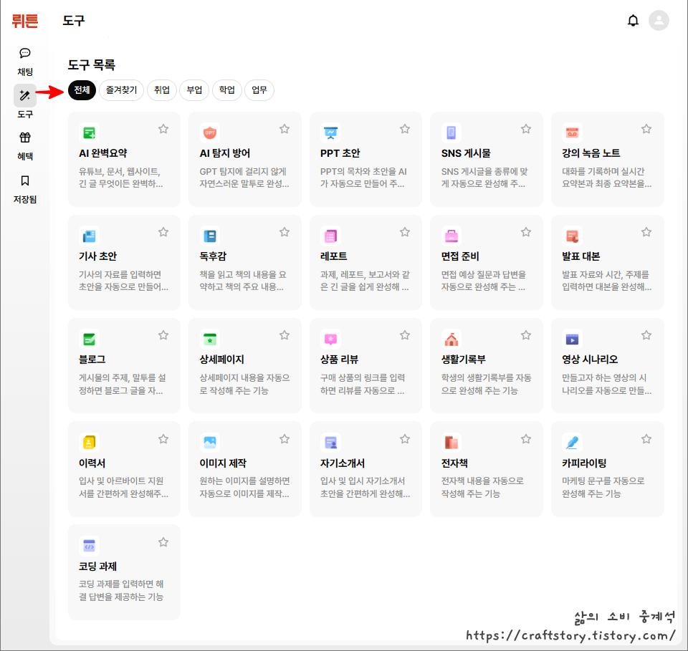This screenshot has height=651, width=688.
Task: Switch to the 학업 filter tab
Action: coord(227,90)
